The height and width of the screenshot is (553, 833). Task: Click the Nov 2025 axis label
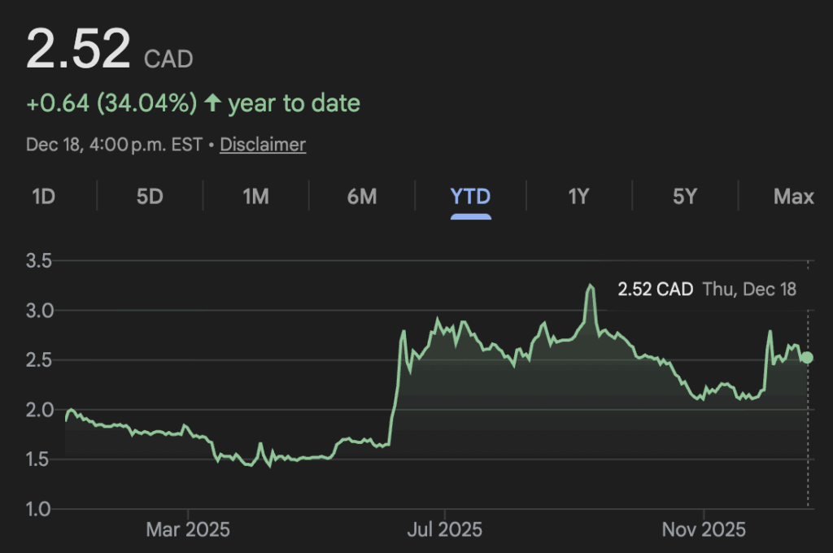(704, 530)
